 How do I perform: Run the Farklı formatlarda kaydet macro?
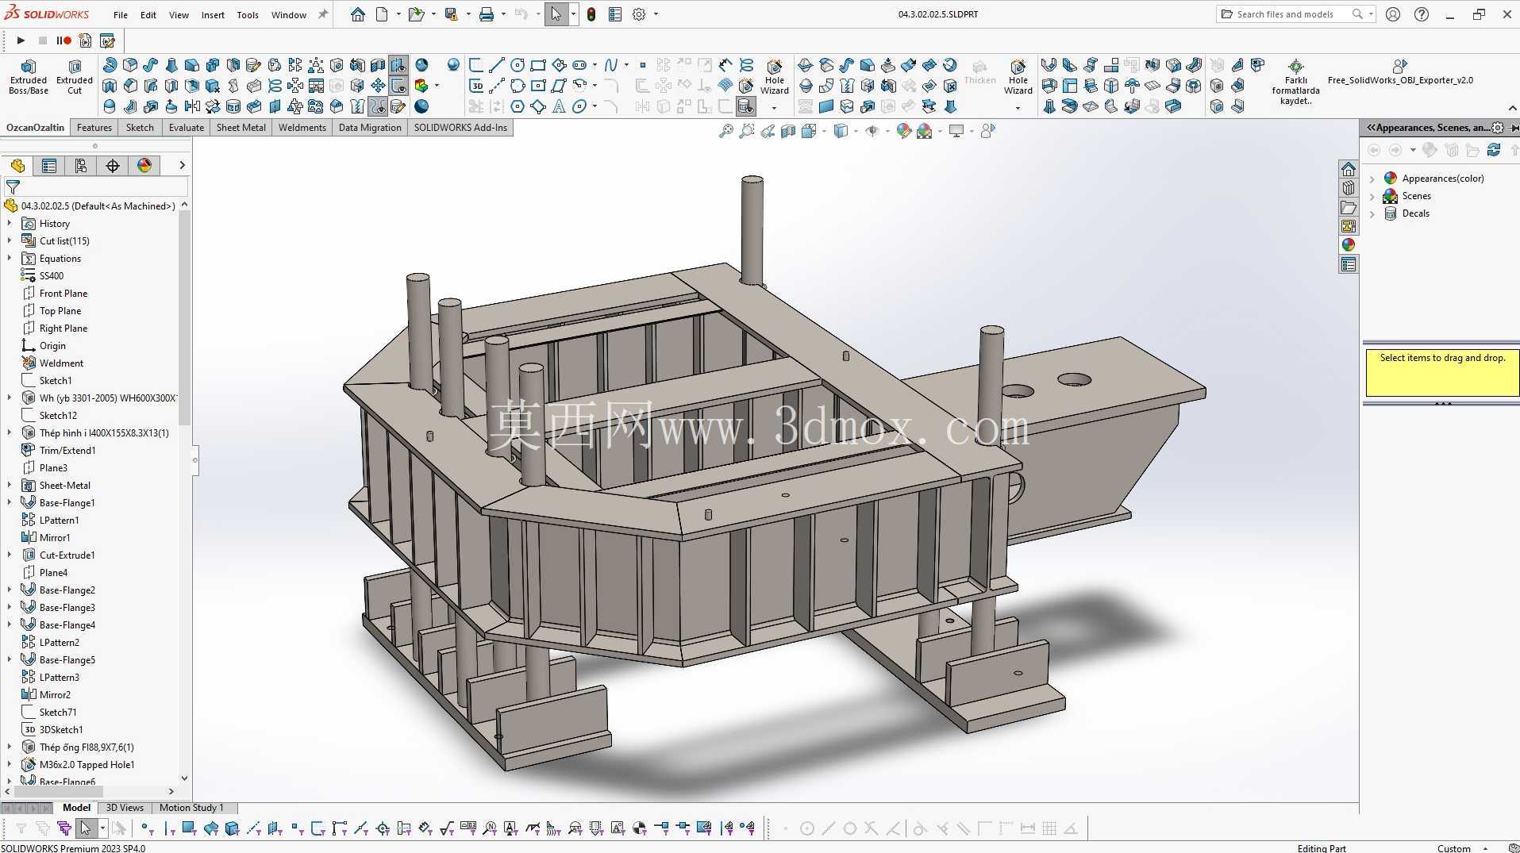pos(1295,82)
